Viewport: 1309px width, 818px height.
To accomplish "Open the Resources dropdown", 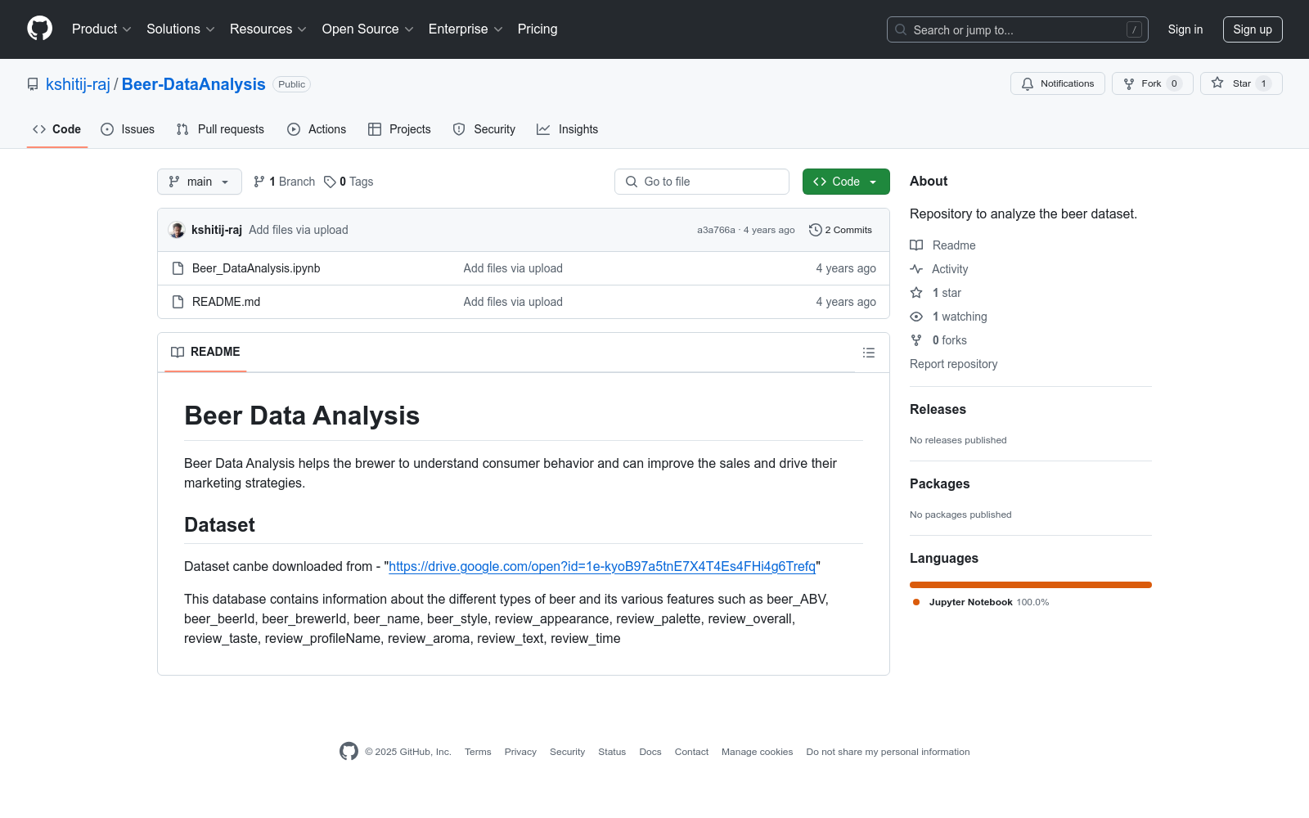I will coord(268,29).
